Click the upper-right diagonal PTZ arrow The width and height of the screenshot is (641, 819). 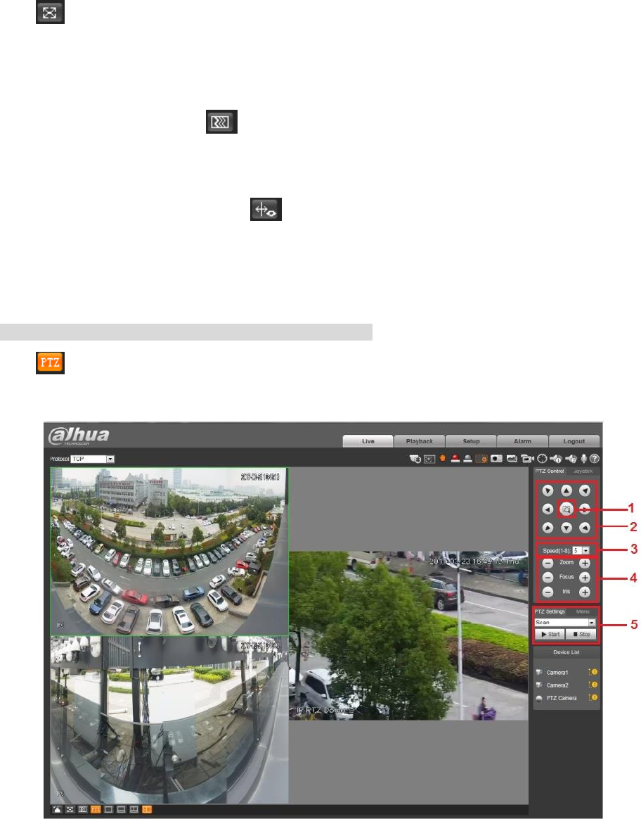[x=585, y=490]
